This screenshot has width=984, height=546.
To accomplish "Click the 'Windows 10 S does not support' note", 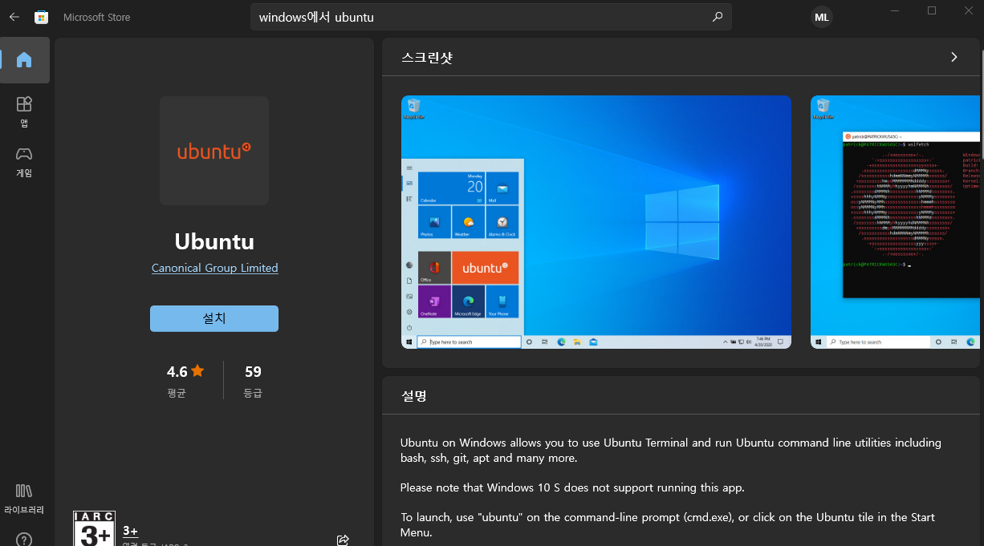I will 572,487.
